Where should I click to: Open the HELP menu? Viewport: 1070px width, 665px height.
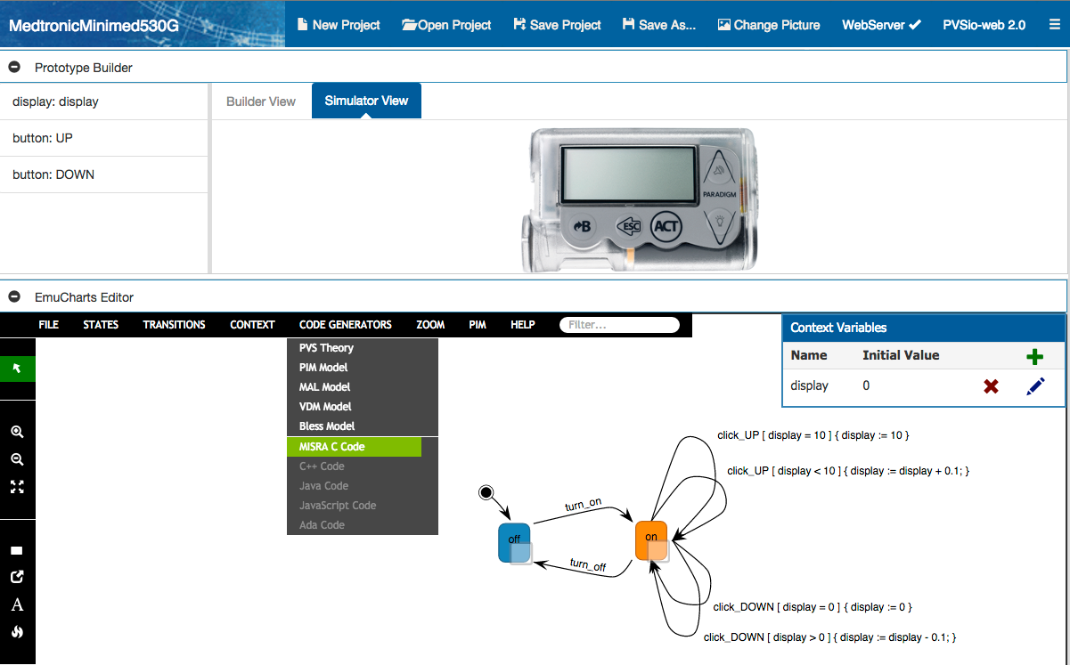coord(523,325)
